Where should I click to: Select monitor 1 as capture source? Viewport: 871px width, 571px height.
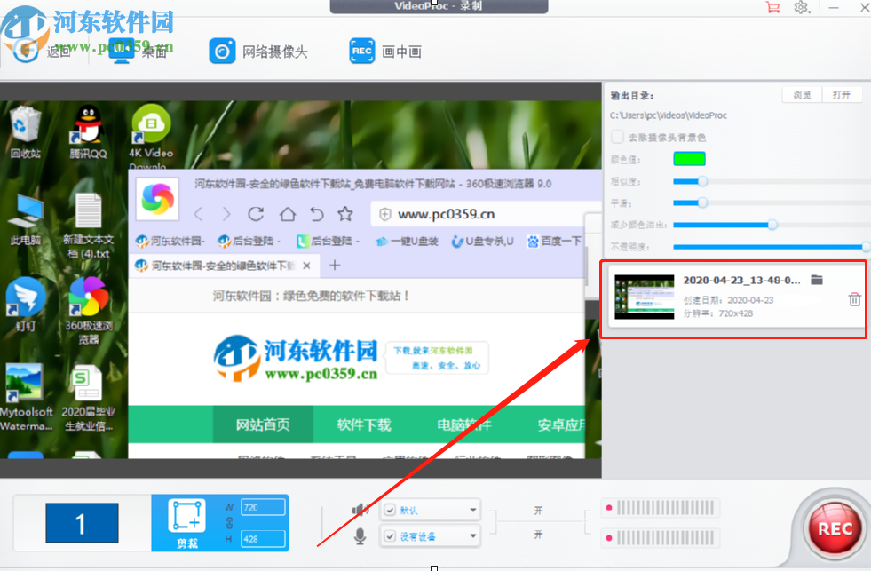click(81, 524)
